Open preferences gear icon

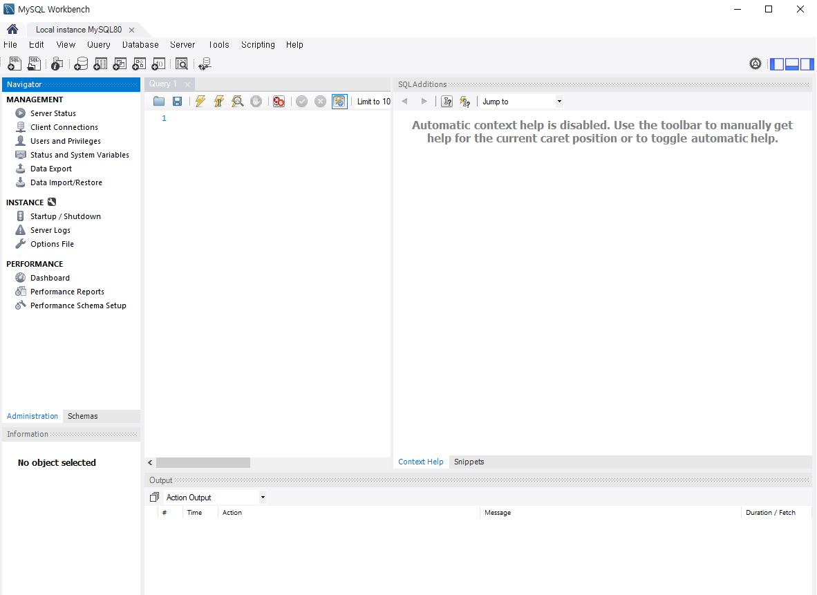click(755, 64)
